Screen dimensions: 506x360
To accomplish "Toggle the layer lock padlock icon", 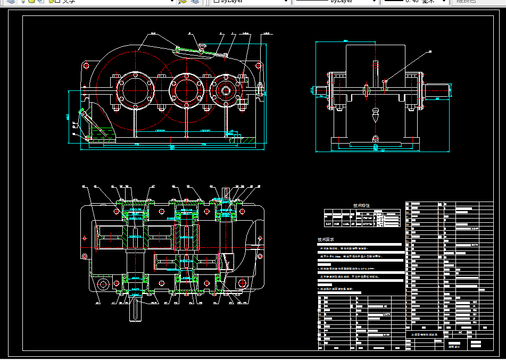I will [x=51, y=1].
